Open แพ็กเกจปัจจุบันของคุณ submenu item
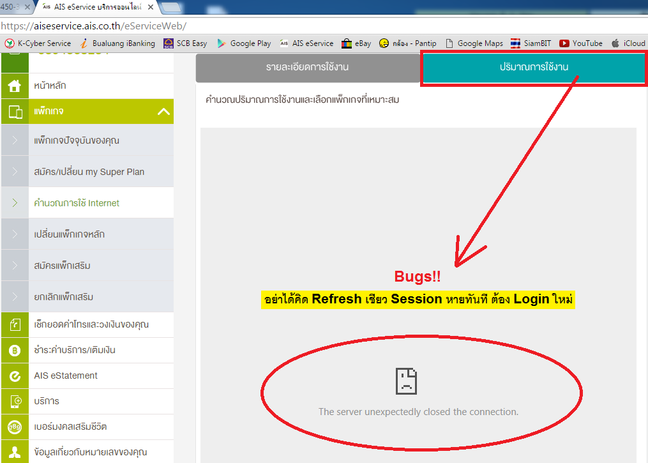 (87, 140)
